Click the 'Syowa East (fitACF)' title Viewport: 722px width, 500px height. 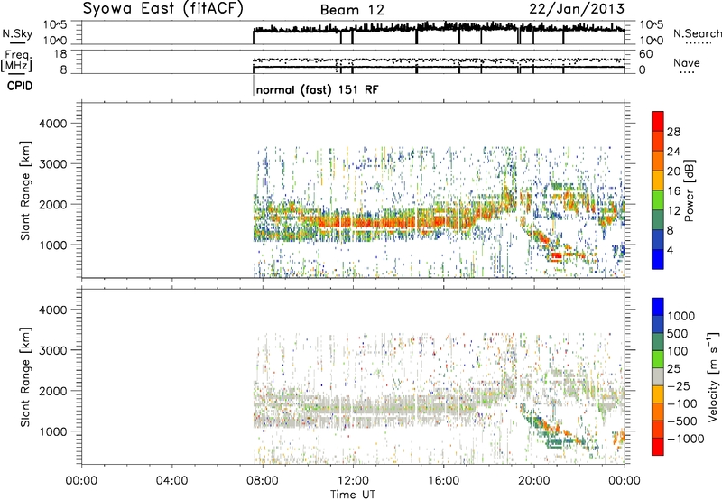point(163,9)
